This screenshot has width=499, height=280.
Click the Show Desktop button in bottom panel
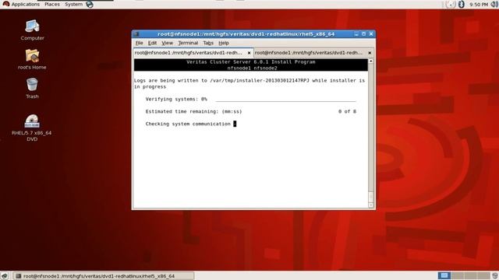(x=5, y=276)
